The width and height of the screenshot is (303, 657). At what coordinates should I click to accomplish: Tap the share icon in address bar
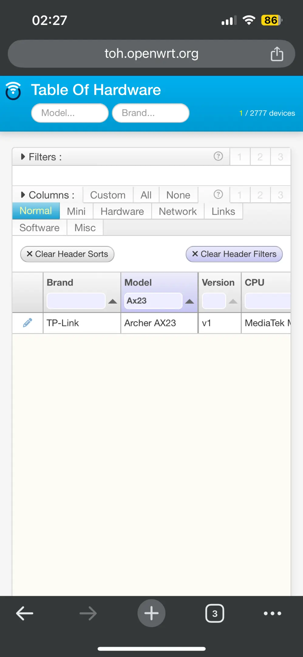(277, 54)
